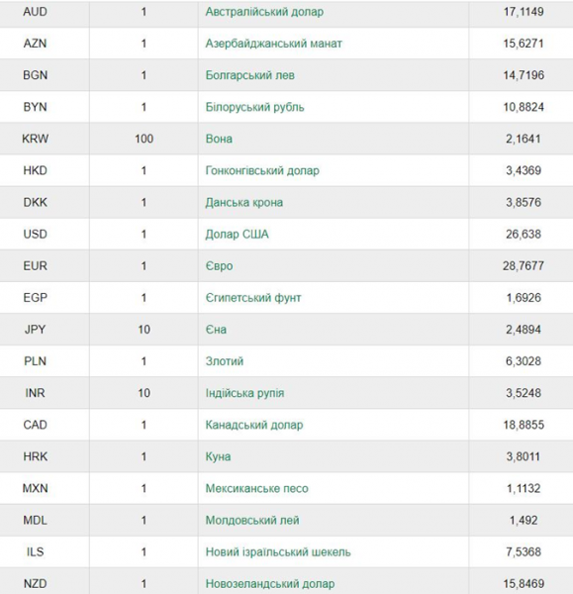This screenshot has height=594, width=573.
Task: Select the Мексиканське песо link
Action: (x=256, y=489)
